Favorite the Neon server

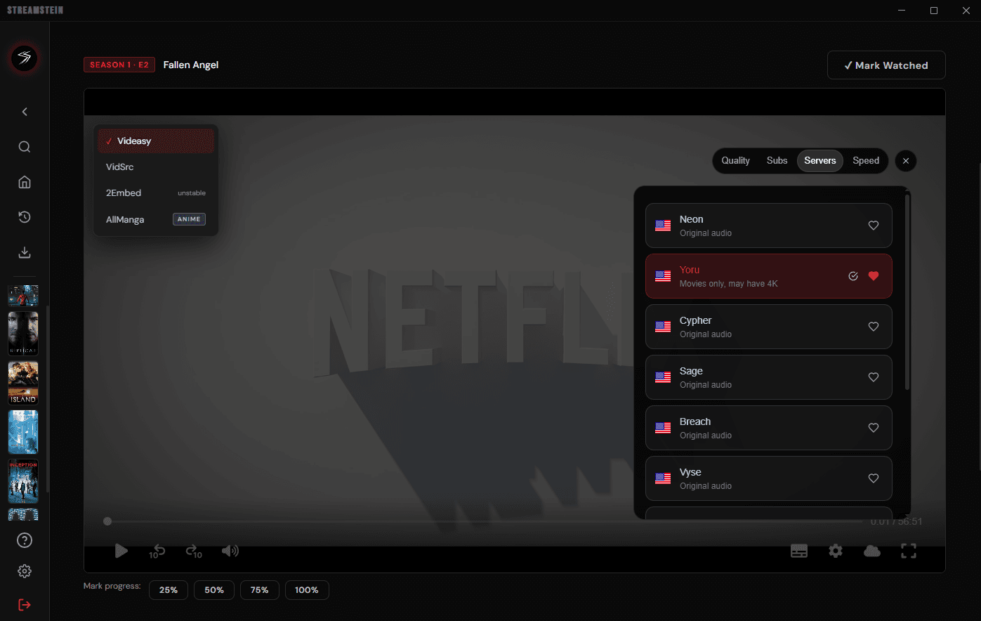pos(874,225)
